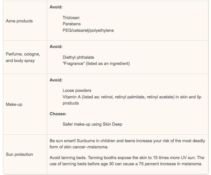Click 'Avoid:' heading in Acne products row
Viewport: 211px width, 175px height.
pos(56,7)
